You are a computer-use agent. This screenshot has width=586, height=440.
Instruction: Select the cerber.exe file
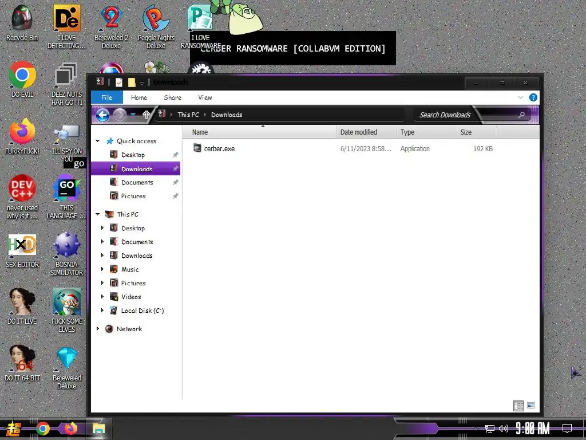(219, 148)
